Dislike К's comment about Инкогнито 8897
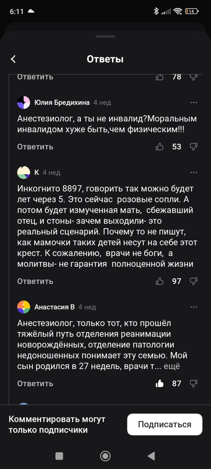Screen dimensions: 211x469 [193, 281]
